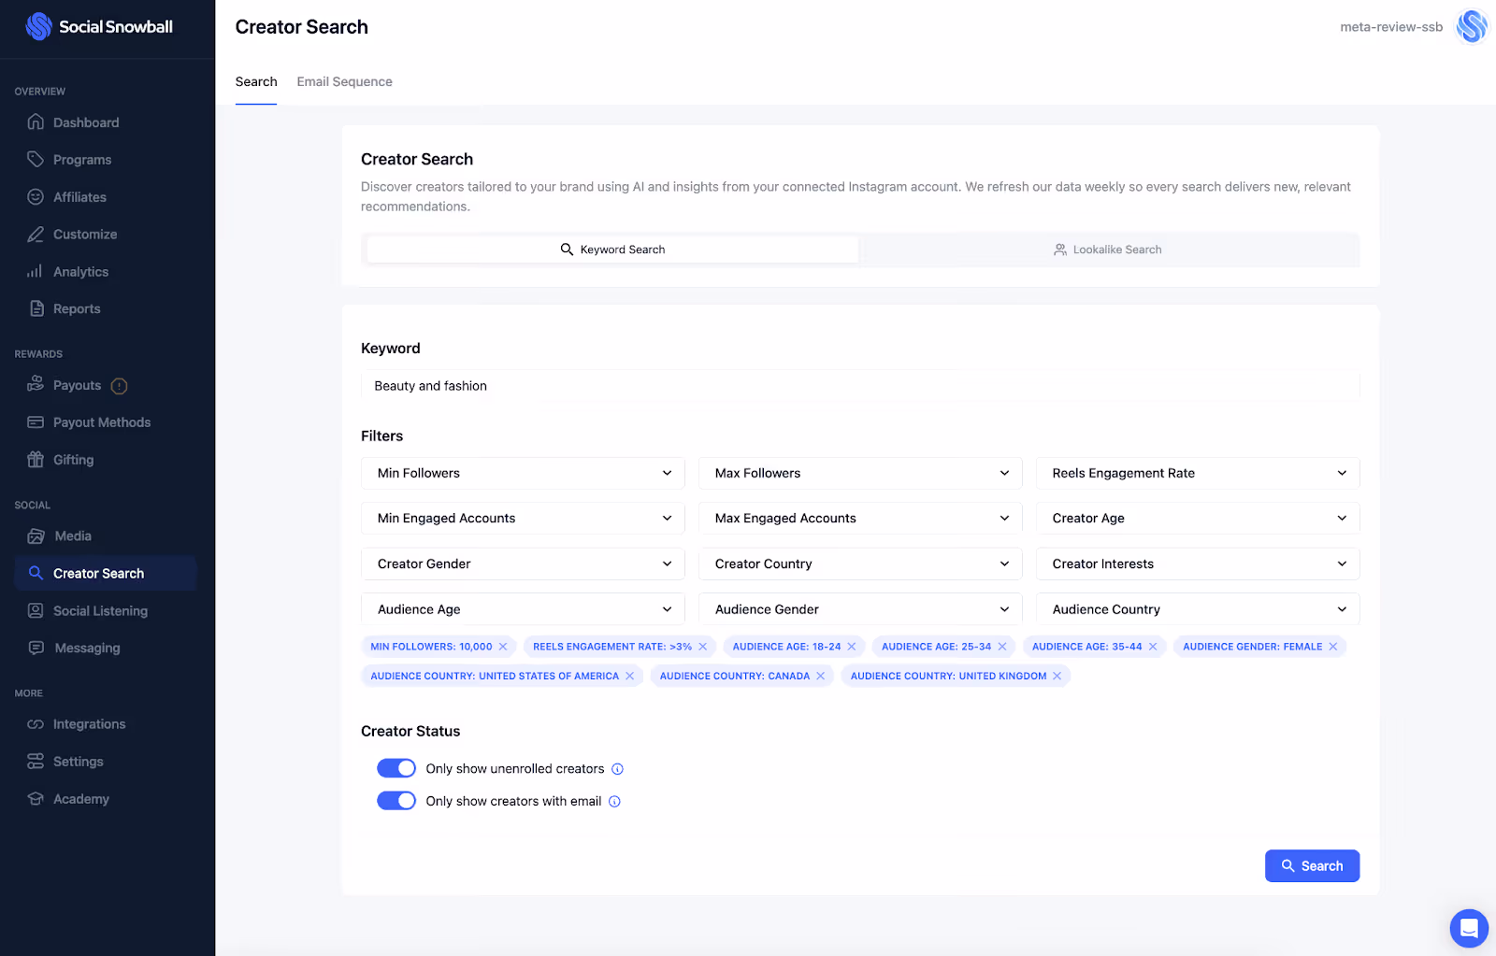
Task: Go to Creator Search in the sidebar
Action: [105, 574]
